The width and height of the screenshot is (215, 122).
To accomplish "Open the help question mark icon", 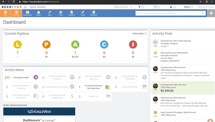I will [211, 13].
